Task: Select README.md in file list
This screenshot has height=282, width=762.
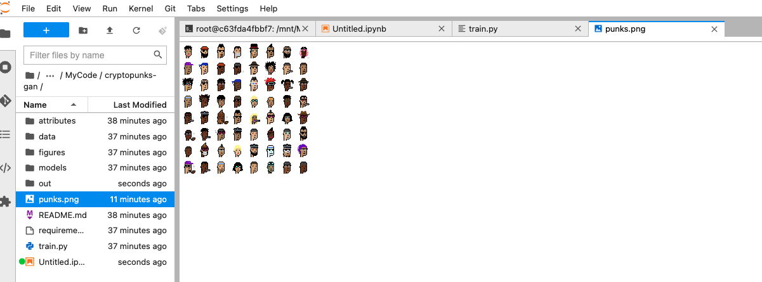Action: (x=96, y=215)
